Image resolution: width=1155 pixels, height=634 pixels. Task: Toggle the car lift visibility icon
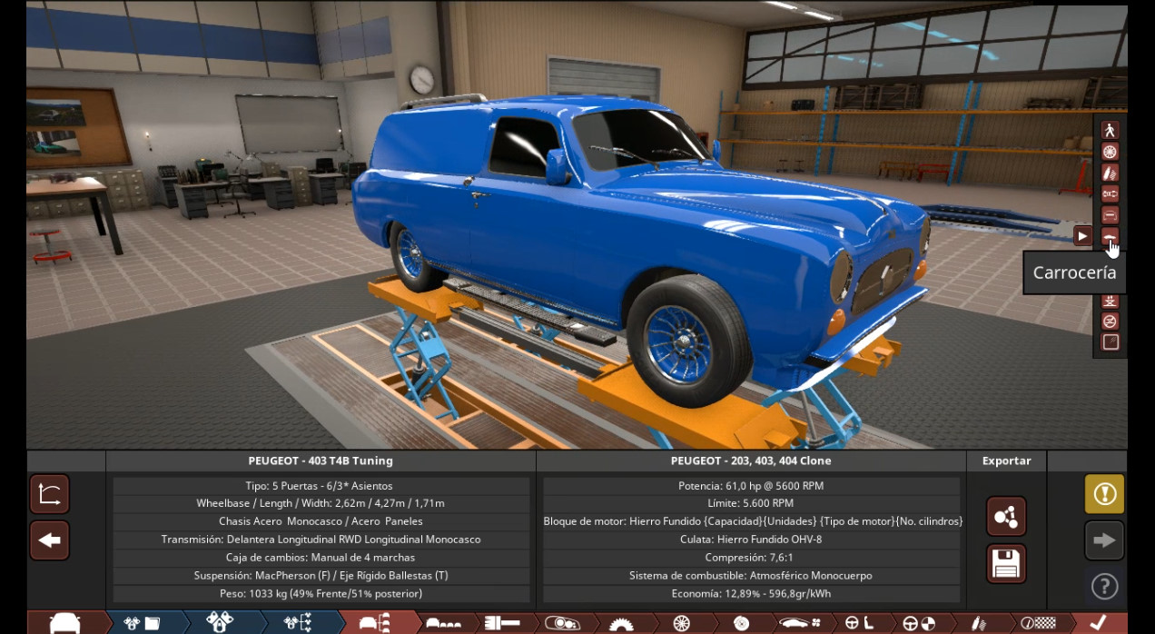tap(1110, 301)
